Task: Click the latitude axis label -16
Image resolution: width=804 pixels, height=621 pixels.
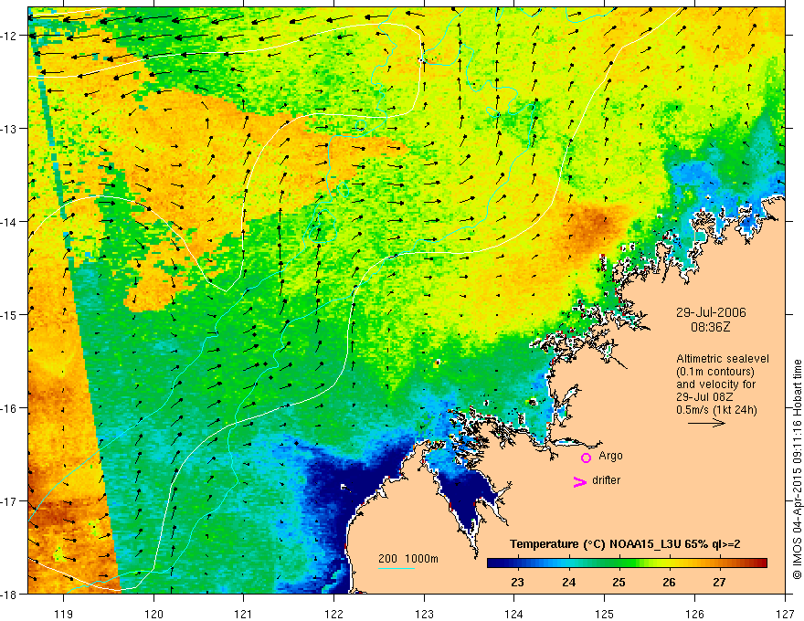Action: point(10,408)
